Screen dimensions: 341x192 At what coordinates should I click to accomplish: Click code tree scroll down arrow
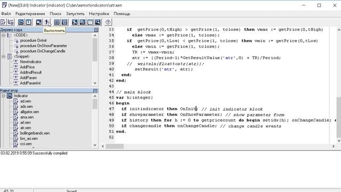coord(95,83)
